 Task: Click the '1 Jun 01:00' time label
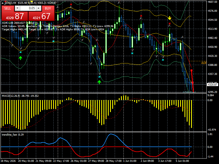130,161
